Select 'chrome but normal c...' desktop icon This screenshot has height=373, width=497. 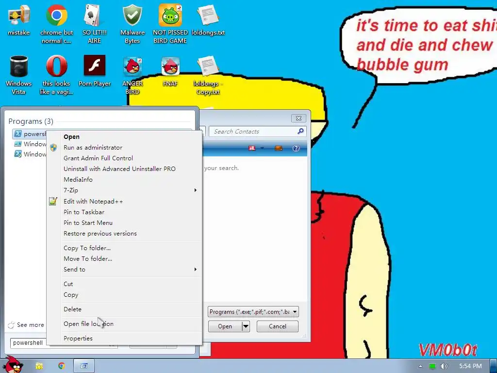pyautogui.click(x=56, y=24)
